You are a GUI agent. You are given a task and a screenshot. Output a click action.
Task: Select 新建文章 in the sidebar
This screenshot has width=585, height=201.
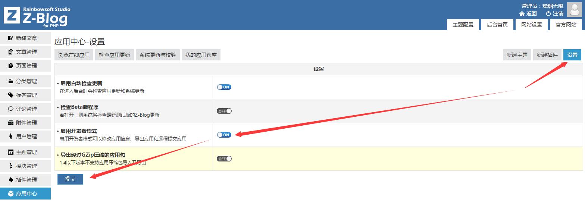pyautogui.click(x=25, y=38)
